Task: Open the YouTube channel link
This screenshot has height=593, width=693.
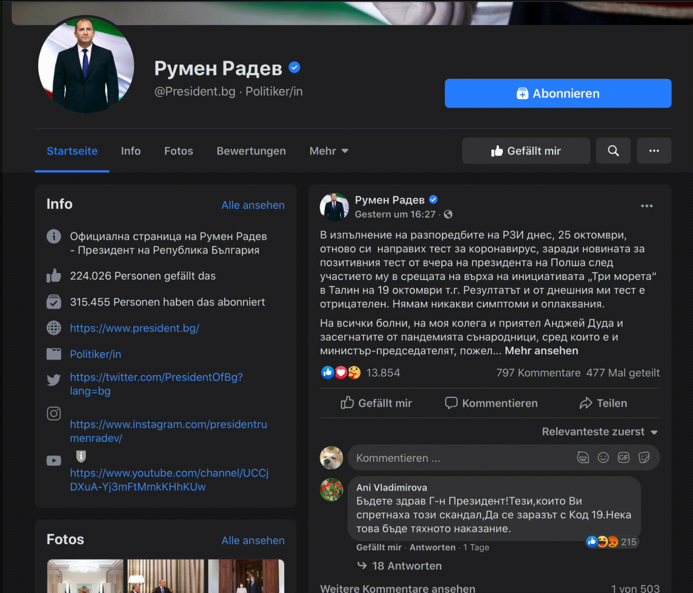Action: tap(169, 480)
